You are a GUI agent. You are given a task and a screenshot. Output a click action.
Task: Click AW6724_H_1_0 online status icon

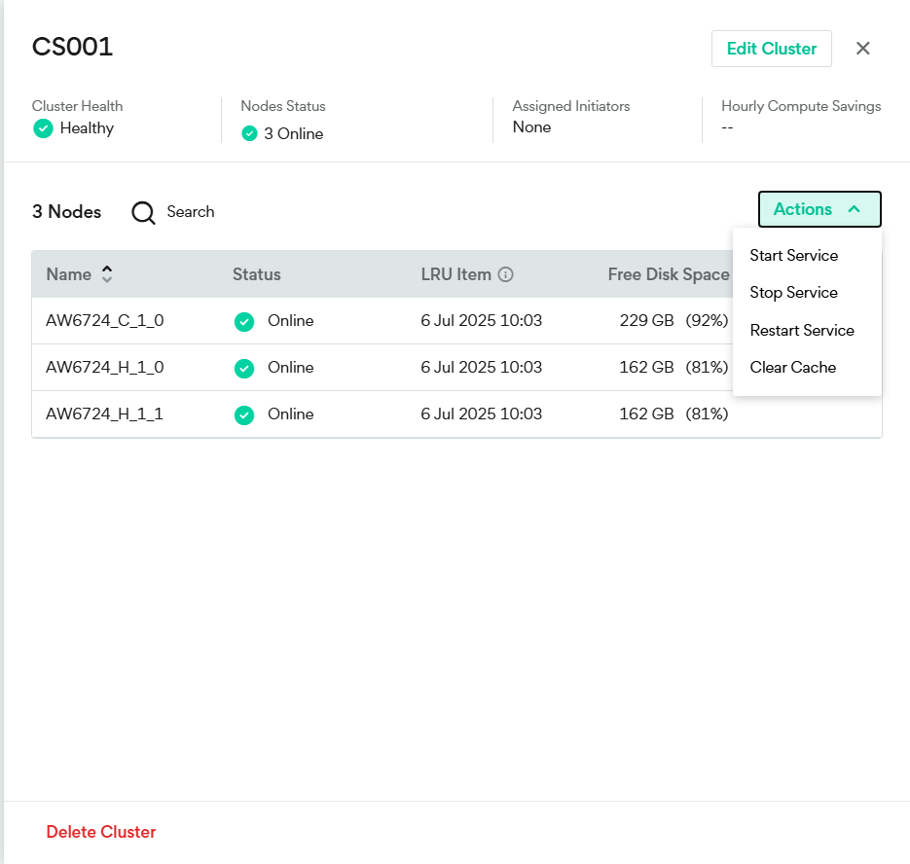tap(244, 368)
